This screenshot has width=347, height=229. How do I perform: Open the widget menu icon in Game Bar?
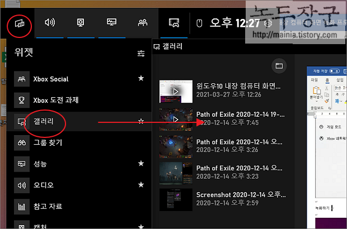point(20,23)
